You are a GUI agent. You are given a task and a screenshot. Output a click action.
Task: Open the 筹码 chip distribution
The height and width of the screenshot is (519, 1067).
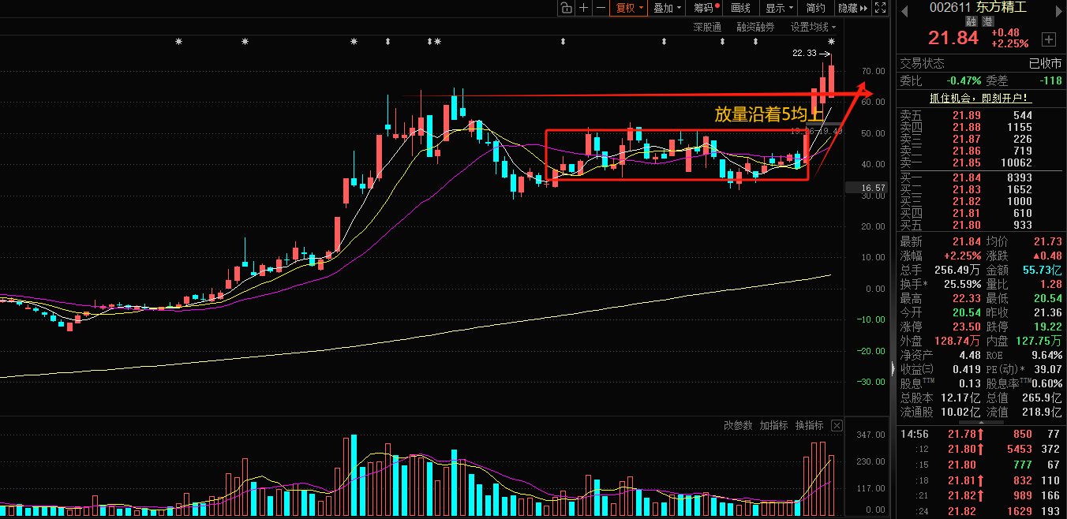pos(706,8)
